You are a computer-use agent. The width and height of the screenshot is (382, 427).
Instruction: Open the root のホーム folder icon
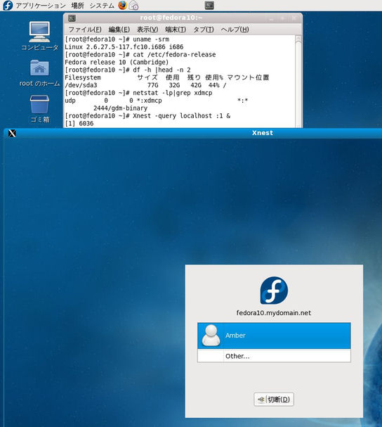point(39,73)
